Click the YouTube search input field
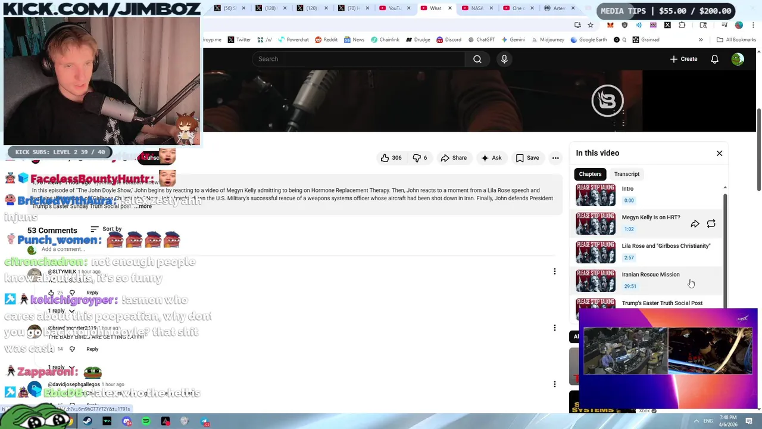The width and height of the screenshot is (762, 429). point(359,59)
